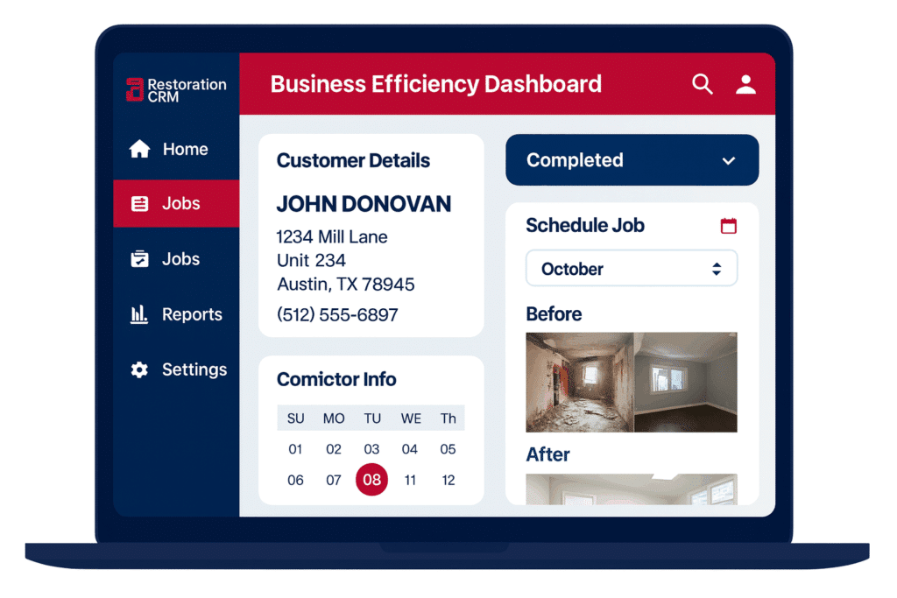The height and width of the screenshot is (598, 897).
Task: Select date 05 in the calendar
Action: point(448,449)
